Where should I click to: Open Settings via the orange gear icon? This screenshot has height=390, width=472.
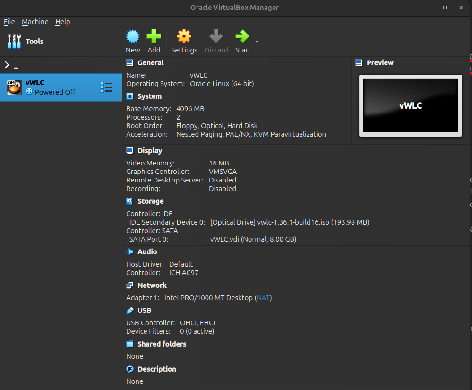pos(184,36)
